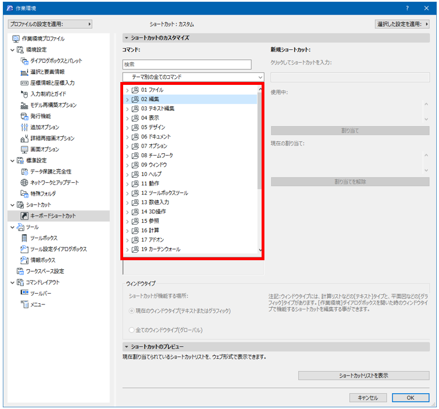Viewport: 439px width, 409px height.
Task: Open the テーマ別の全てのコマンド dropdown
Action: [x=193, y=77]
